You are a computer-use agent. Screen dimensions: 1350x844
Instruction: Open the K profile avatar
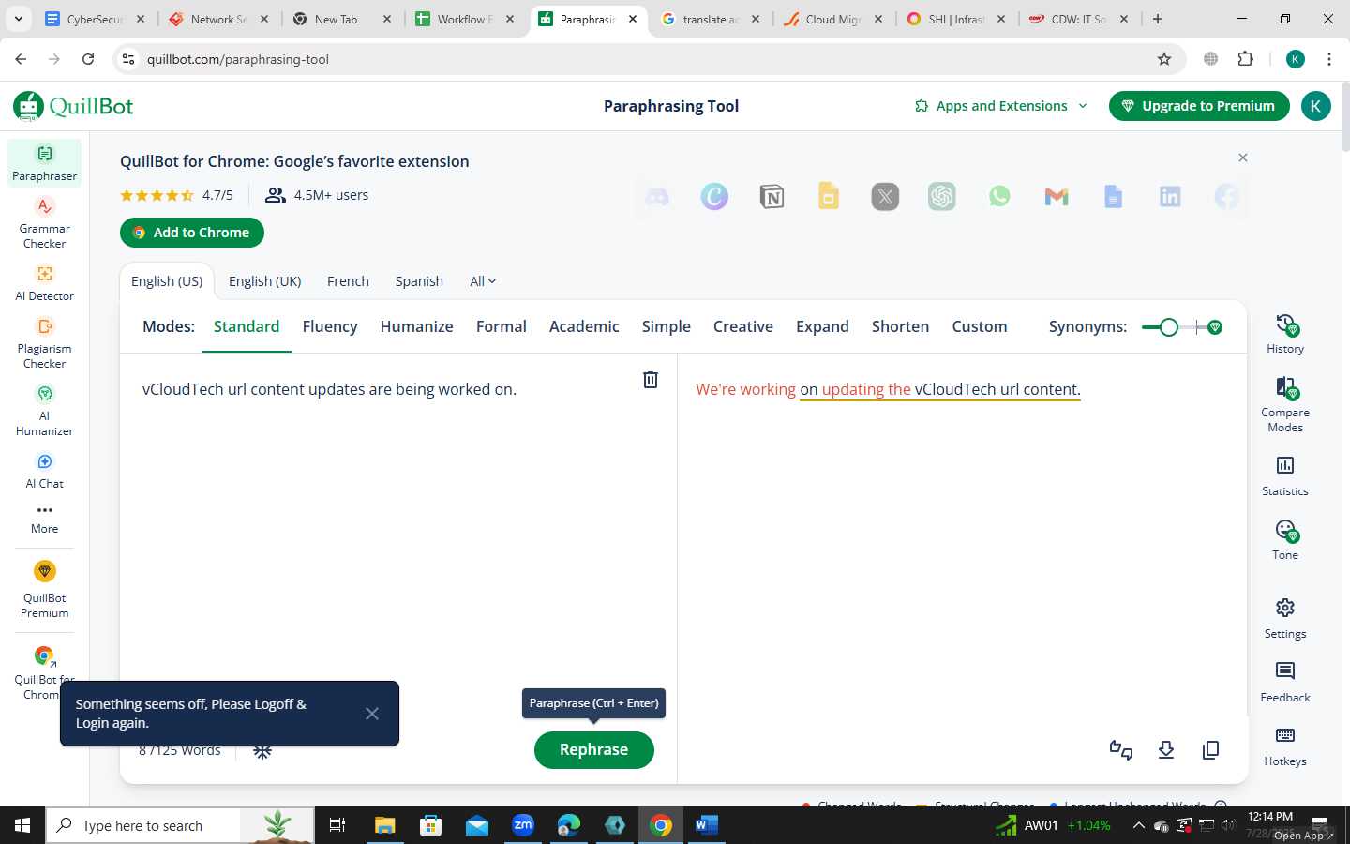tap(1315, 106)
